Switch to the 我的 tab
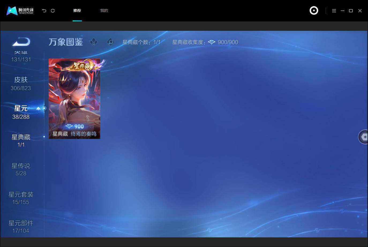This screenshot has height=247, width=368. coord(104,10)
